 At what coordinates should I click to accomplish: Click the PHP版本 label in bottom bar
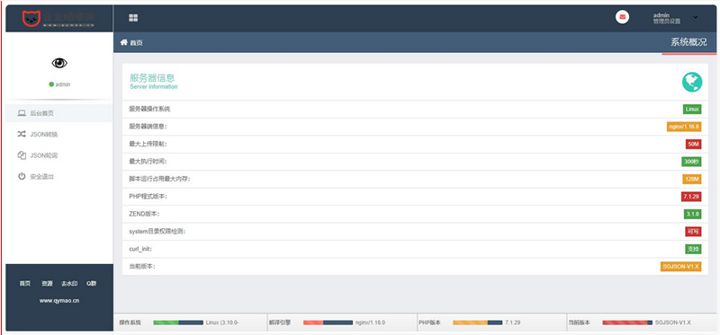[x=429, y=322]
